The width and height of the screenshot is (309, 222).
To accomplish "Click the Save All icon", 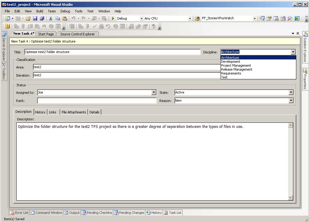I will coord(42,18).
